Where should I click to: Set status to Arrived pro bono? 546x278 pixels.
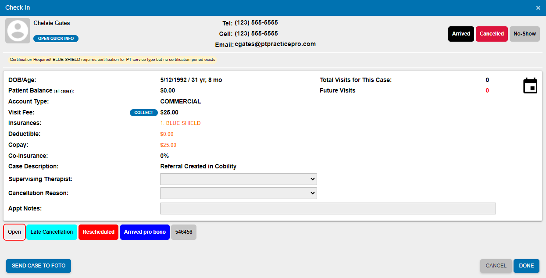tap(145, 232)
